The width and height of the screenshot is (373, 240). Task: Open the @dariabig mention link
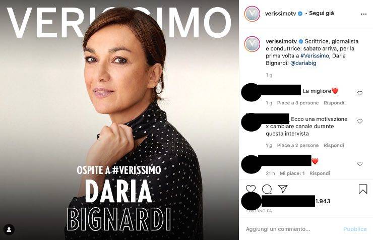pyautogui.click(x=303, y=63)
